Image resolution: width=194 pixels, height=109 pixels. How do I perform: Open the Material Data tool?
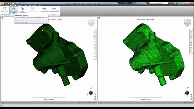click(x=44, y=10)
